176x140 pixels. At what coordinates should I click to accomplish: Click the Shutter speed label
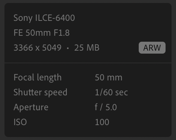[40, 93]
